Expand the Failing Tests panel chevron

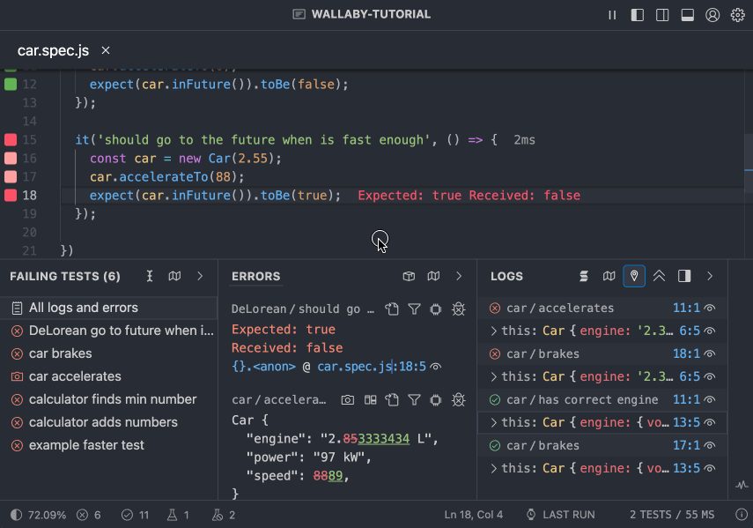point(200,276)
